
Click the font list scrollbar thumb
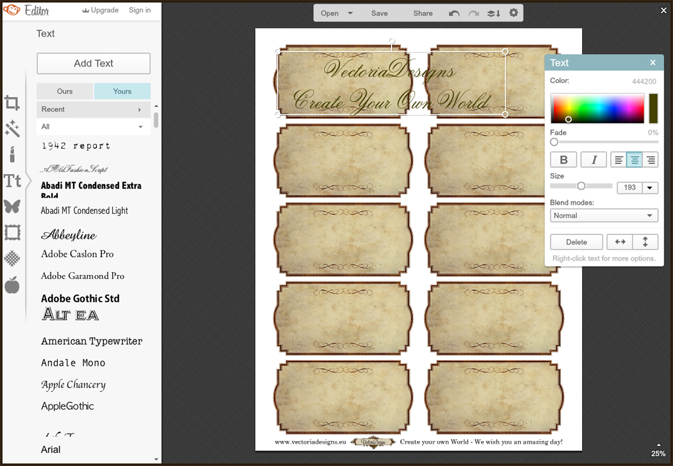(156, 119)
